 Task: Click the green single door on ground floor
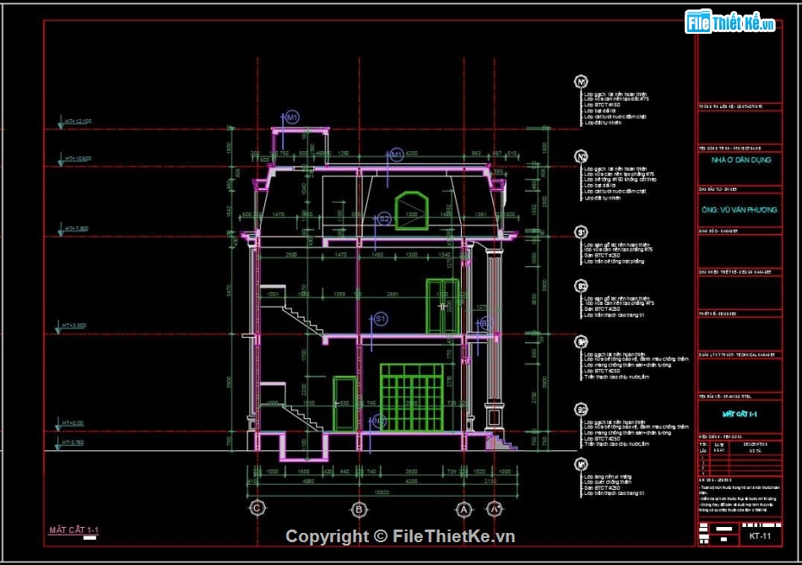coord(344,404)
